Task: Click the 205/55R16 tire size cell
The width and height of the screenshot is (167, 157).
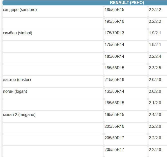Action: (x=126, y=128)
